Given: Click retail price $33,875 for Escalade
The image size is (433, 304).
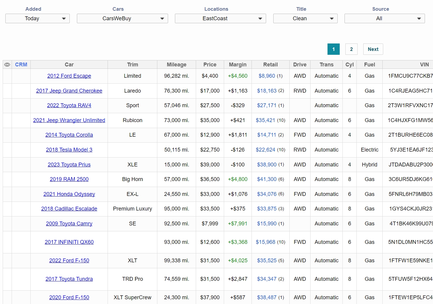Looking at the screenshot, I should click(267, 209).
